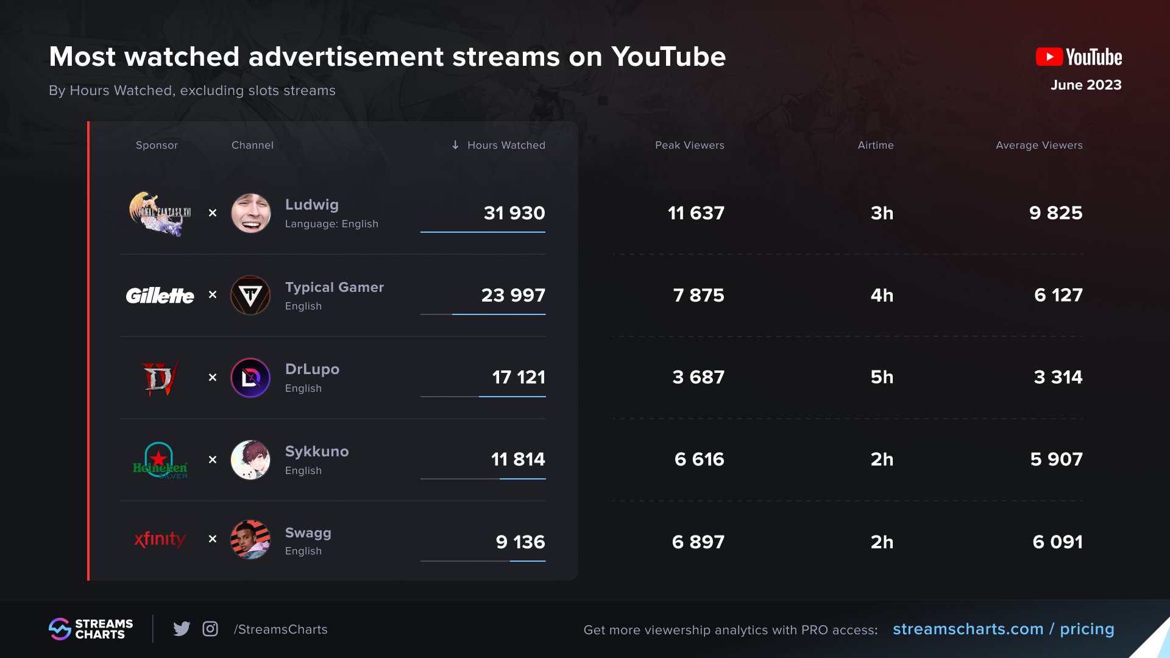The height and width of the screenshot is (658, 1170).
Task: Select the DrLupo channel icon
Action: 251,377
